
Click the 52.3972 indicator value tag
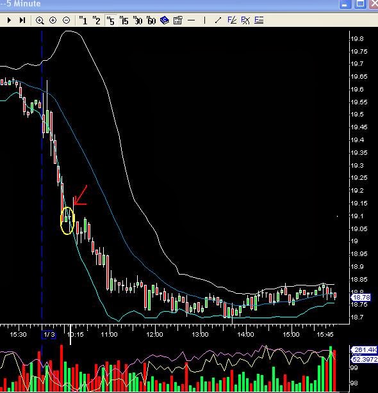point(364,360)
